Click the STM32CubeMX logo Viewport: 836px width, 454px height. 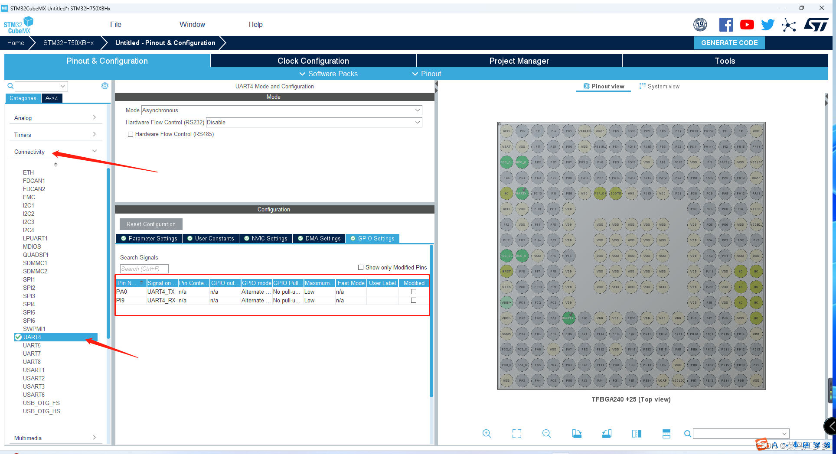18,25
